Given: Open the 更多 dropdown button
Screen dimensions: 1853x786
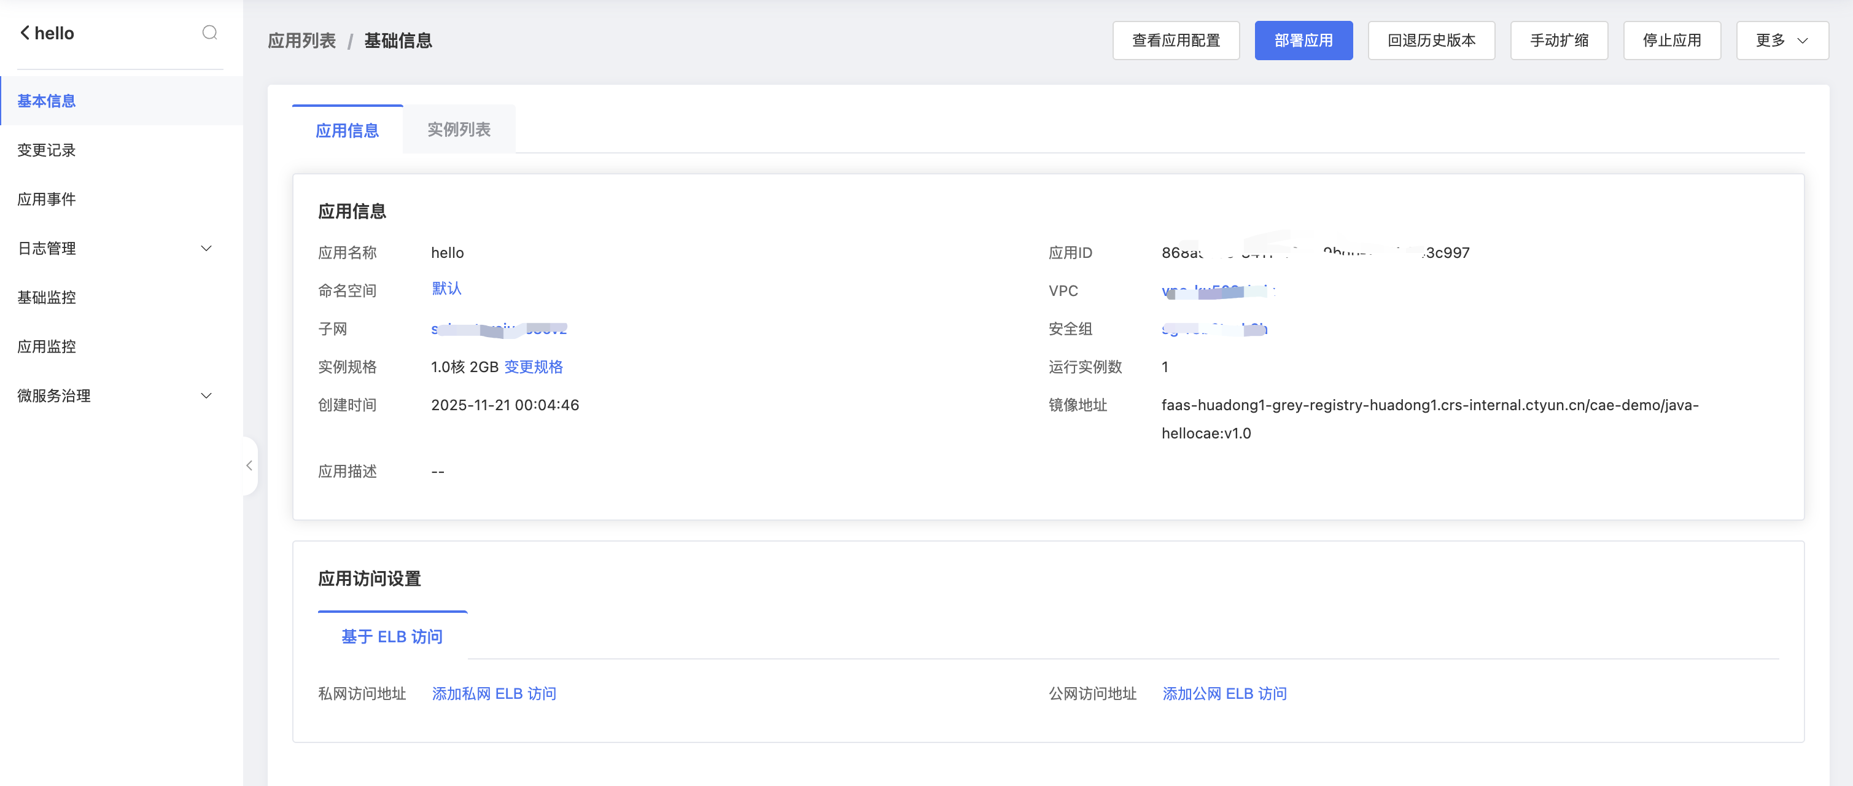Looking at the screenshot, I should [1781, 41].
